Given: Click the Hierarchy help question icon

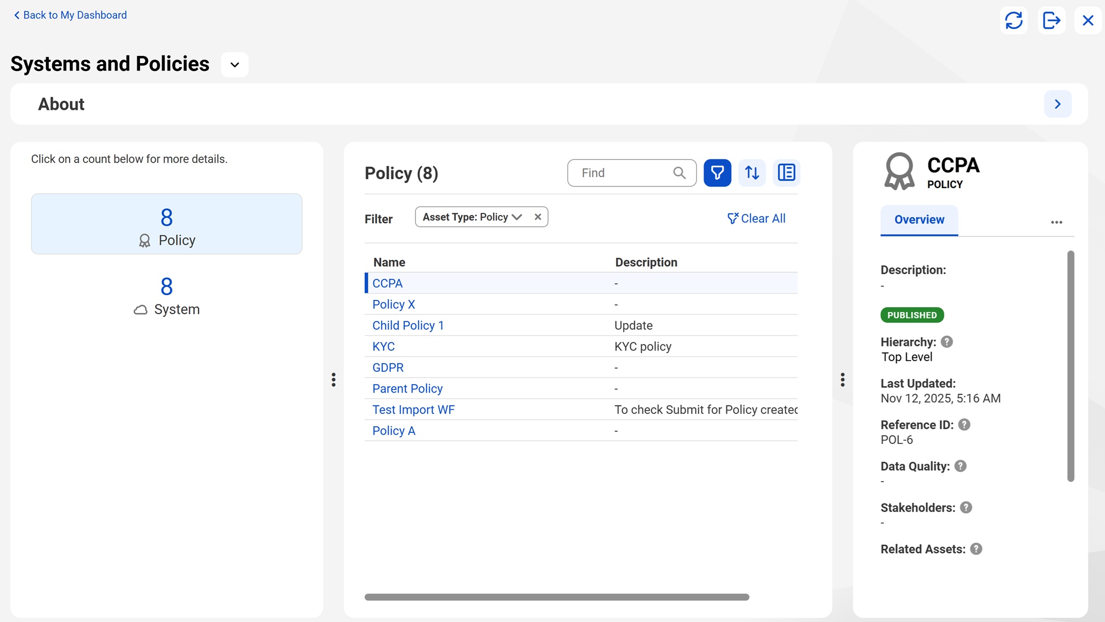Looking at the screenshot, I should (946, 342).
